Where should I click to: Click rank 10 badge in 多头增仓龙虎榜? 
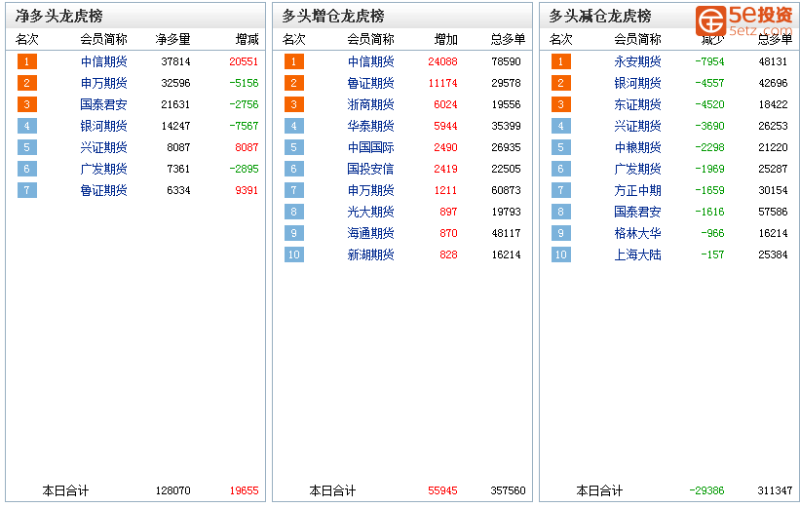(x=294, y=254)
